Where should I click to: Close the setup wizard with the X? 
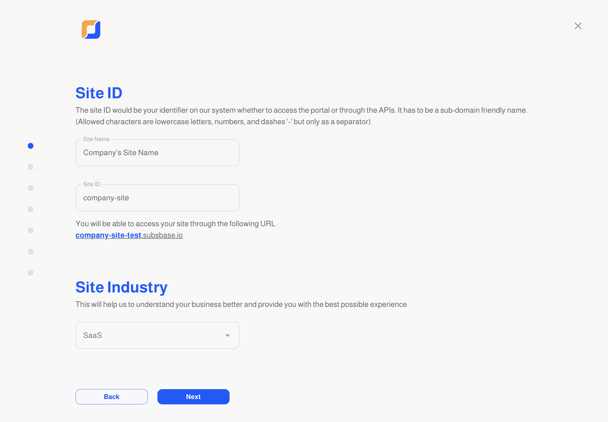[578, 26]
